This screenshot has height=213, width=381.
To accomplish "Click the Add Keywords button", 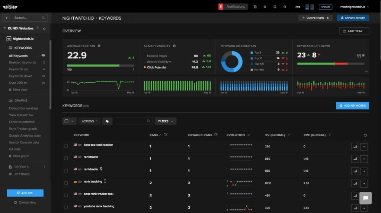I will click(x=352, y=105).
